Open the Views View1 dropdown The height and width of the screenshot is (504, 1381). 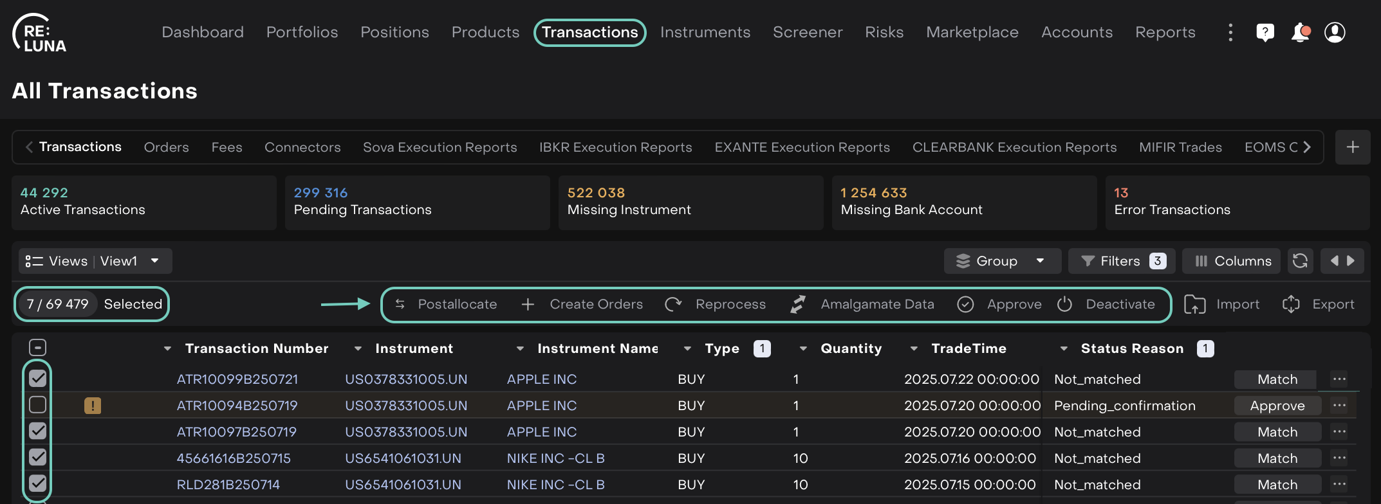click(95, 261)
